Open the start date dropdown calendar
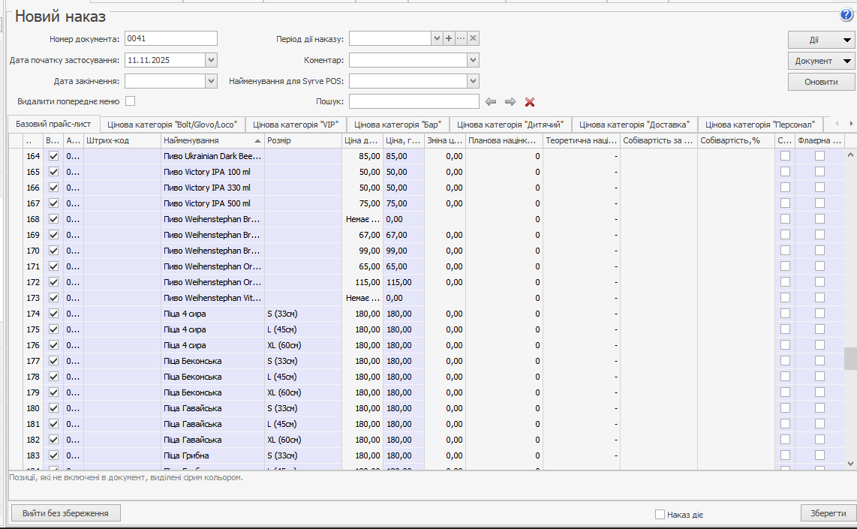The image size is (857, 529). (211, 60)
